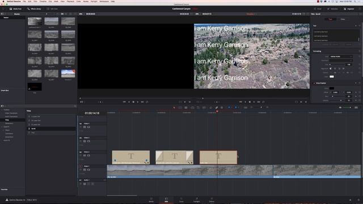Viewport: 363px width, 204px height.
Task: Select the red arrow Selection mode tool
Action: [174, 108]
